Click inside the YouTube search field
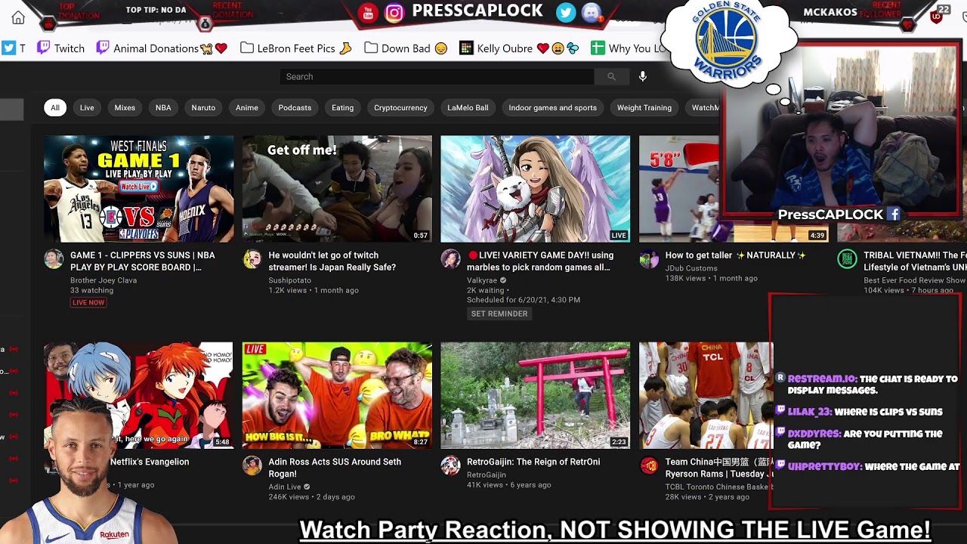The height and width of the screenshot is (544, 967). pos(437,76)
